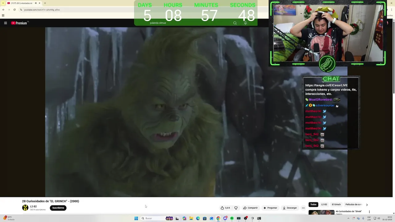Go forward in browser history
395x222 pixels.
click(x=9, y=10)
